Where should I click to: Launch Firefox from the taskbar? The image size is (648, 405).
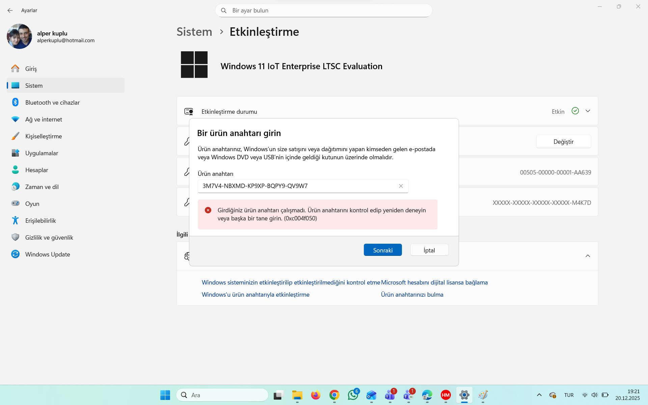click(x=316, y=395)
